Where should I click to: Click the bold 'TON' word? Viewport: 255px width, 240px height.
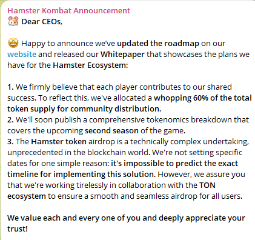[207, 185]
